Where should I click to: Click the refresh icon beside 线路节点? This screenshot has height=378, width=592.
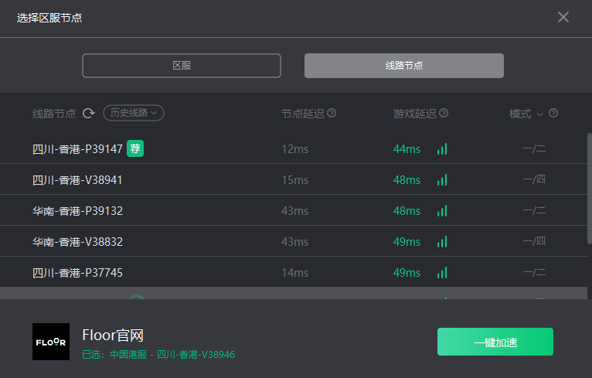pyautogui.click(x=89, y=114)
